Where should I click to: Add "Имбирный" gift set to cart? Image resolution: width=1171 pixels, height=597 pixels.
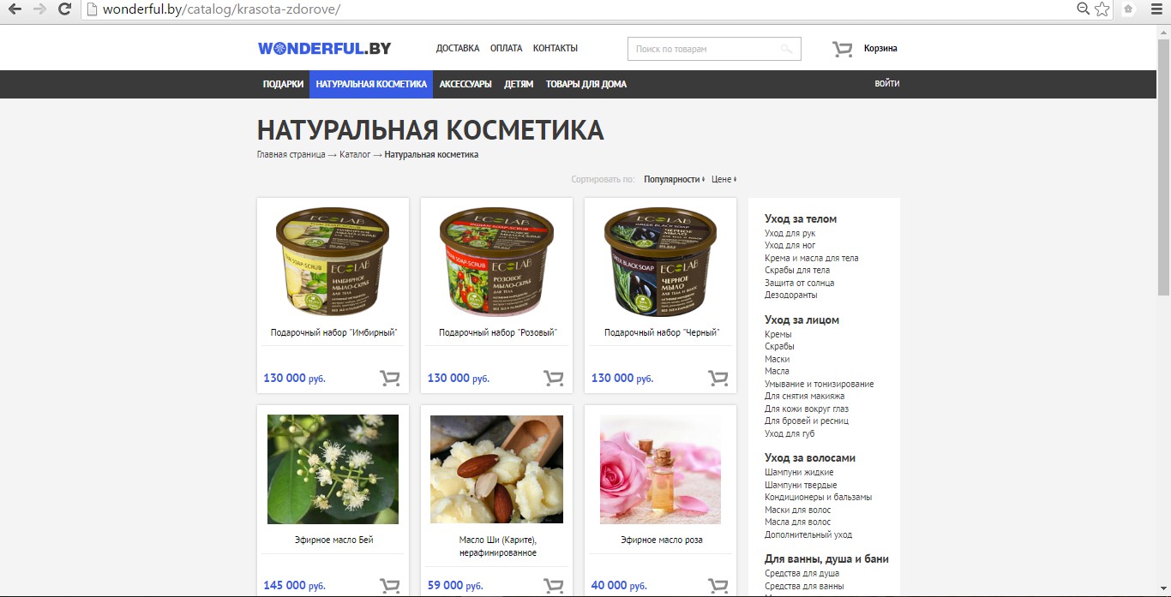pyautogui.click(x=390, y=378)
